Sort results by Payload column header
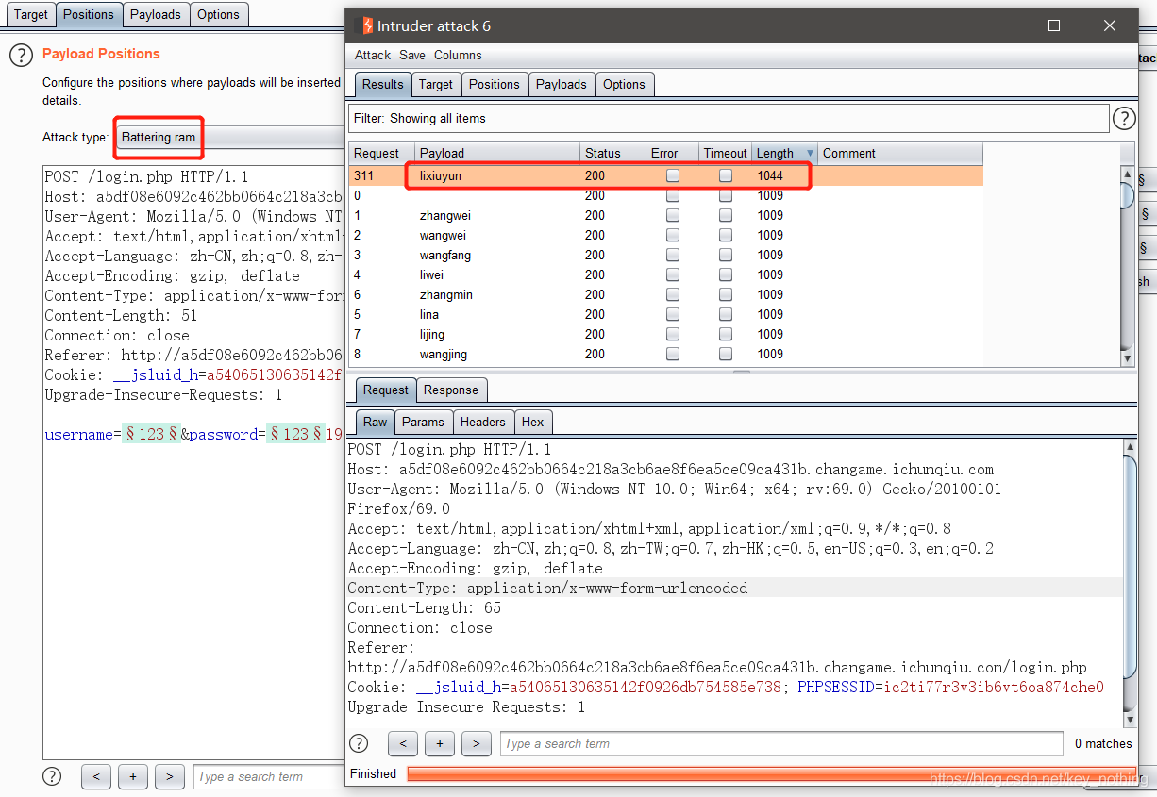Image resolution: width=1157 pixels, height=797 pixels. [x=497, y=153]
